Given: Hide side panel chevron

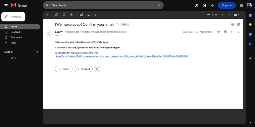Looking at the screenshot, I should (250, 122).
